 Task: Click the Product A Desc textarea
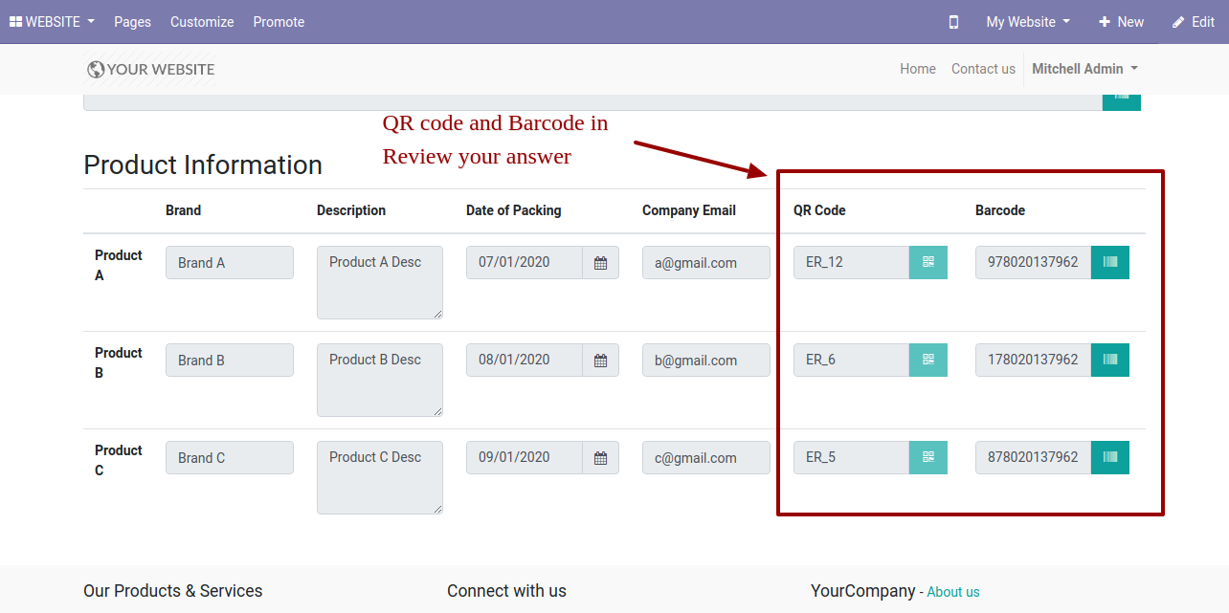380,282
